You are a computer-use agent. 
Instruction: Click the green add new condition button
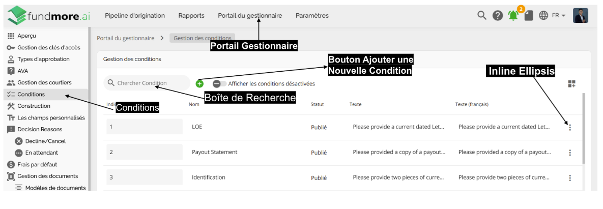[199, 83]
